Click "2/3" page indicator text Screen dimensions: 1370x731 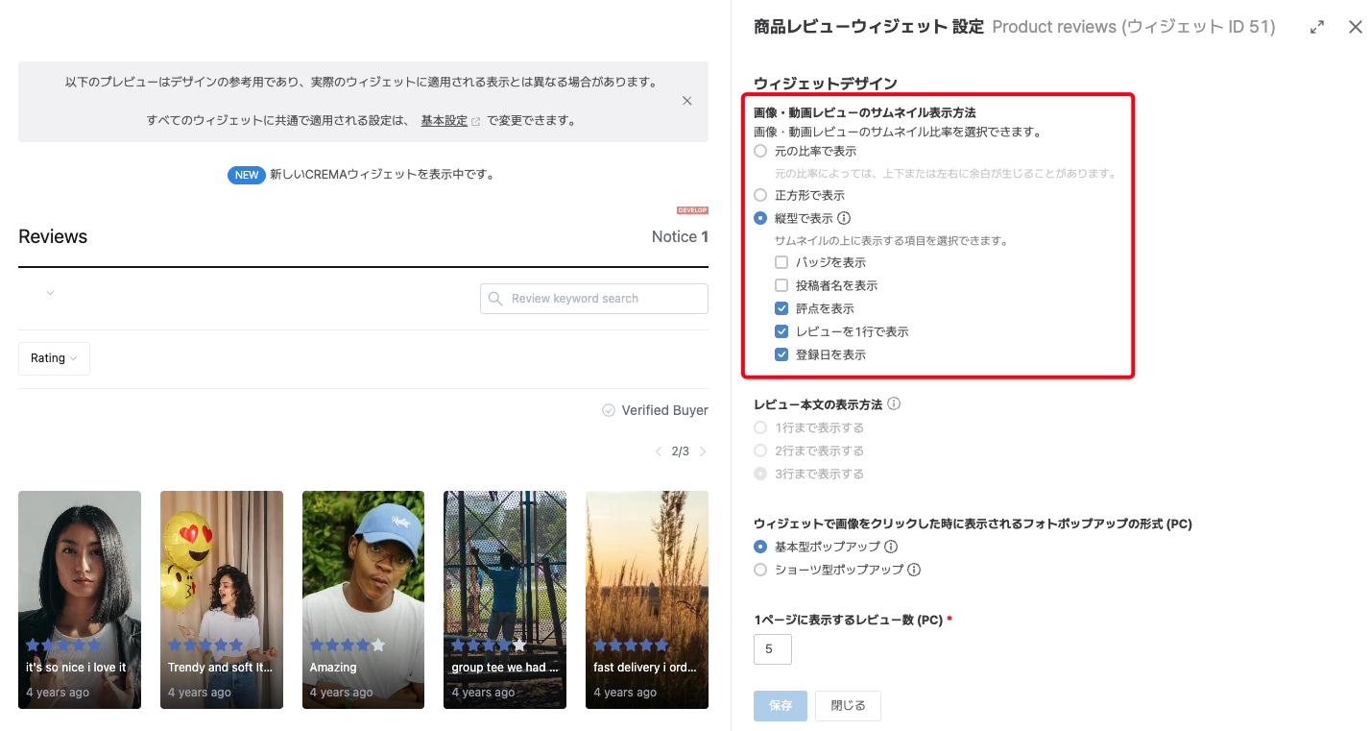pos(681,451)
